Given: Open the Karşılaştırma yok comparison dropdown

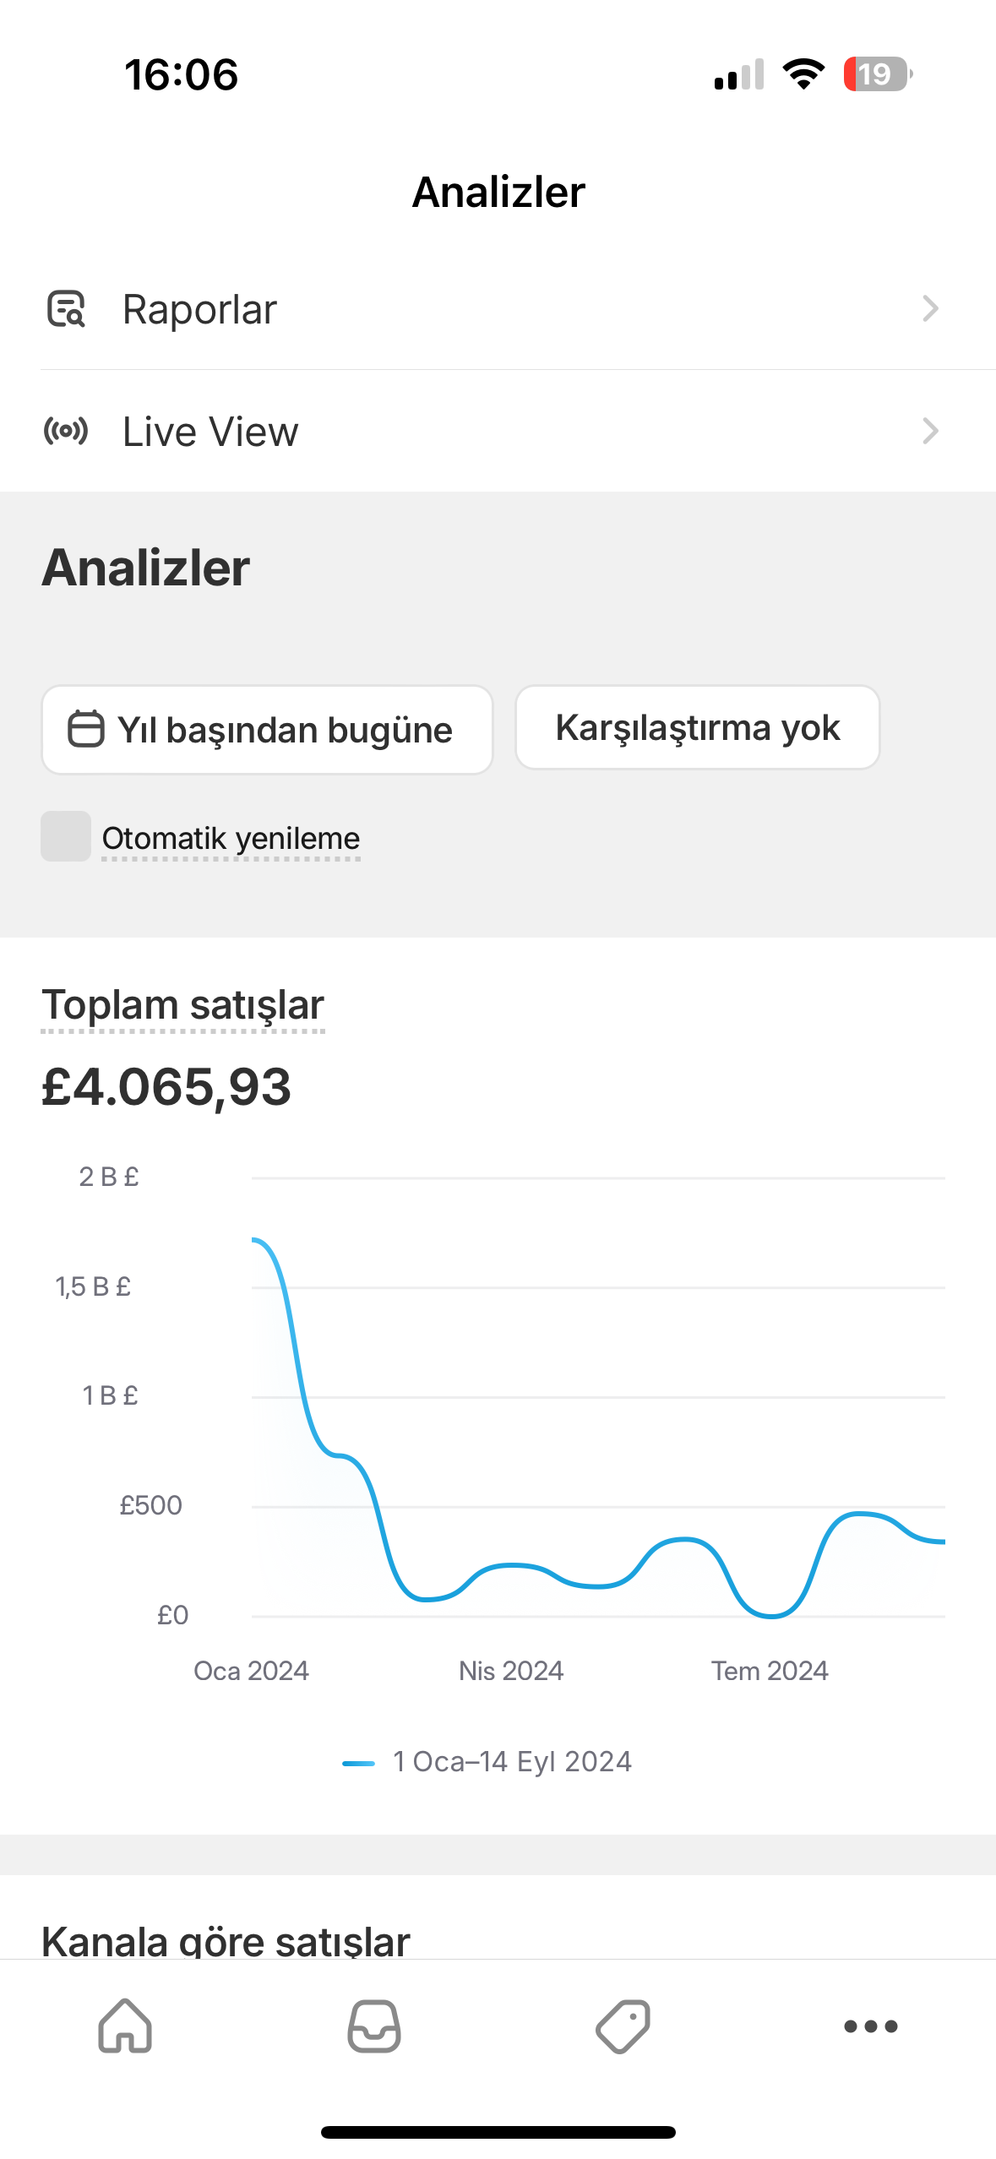Looking at the screenshot, I should click(x=698, y=727).
